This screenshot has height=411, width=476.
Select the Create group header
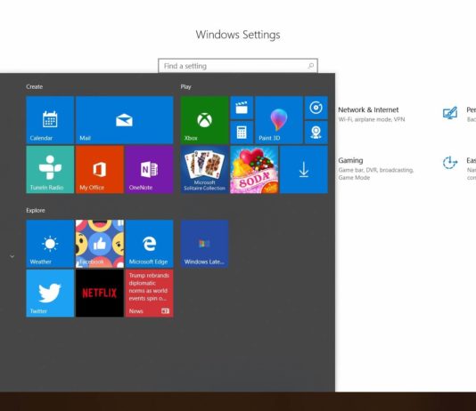[34, 86]
